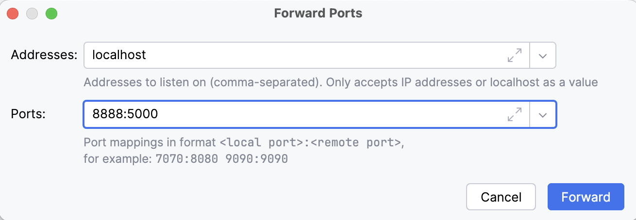Click the 9090:9090 example mapping
This screenshot has height=220, width=636.
(x=257, y=159)
